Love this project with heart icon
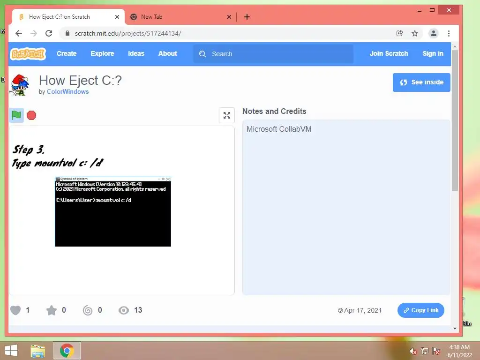Viewport: 480px width, 360px height. pyautogui.click(x=15, y=310)
